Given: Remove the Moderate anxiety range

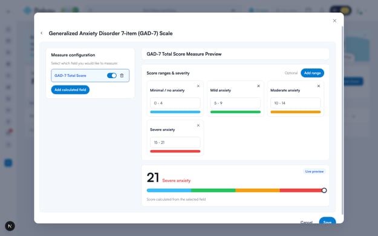Looking at the screenshot, I should click(319, 86).
